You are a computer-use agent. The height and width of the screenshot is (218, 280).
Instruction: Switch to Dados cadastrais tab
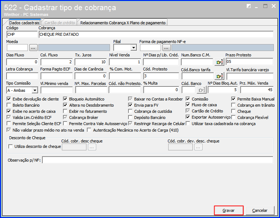(24, 23)
